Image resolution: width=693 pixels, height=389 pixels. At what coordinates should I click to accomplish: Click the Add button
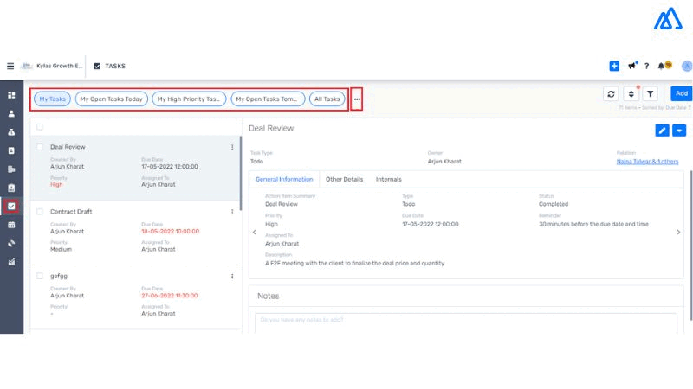point(681,93)
